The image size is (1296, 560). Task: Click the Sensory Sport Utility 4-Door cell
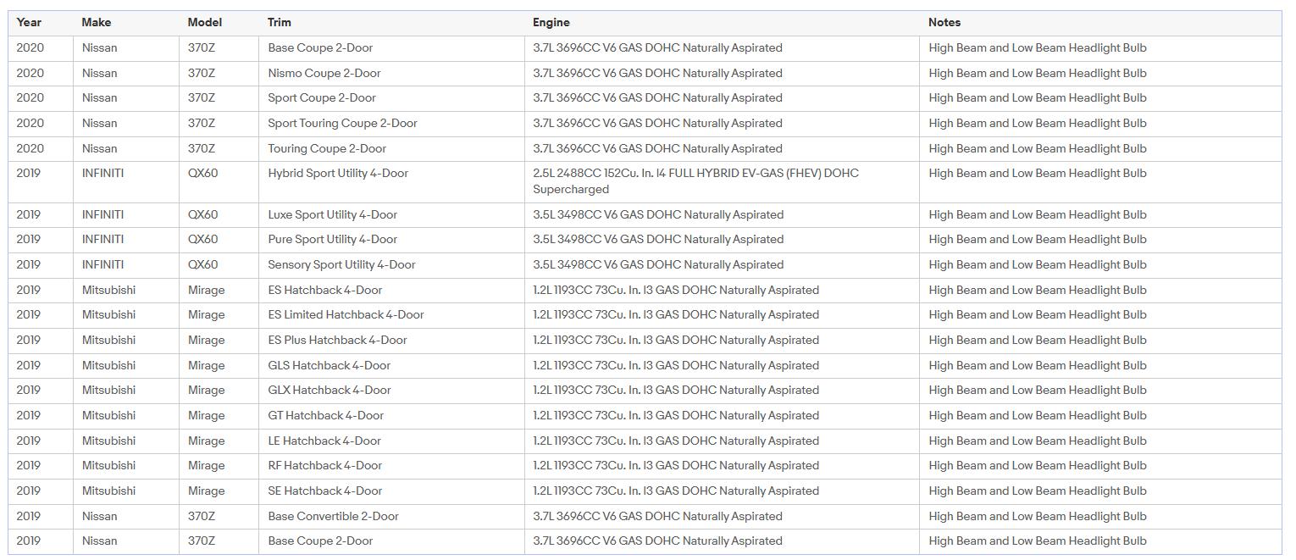click(341, 264)
